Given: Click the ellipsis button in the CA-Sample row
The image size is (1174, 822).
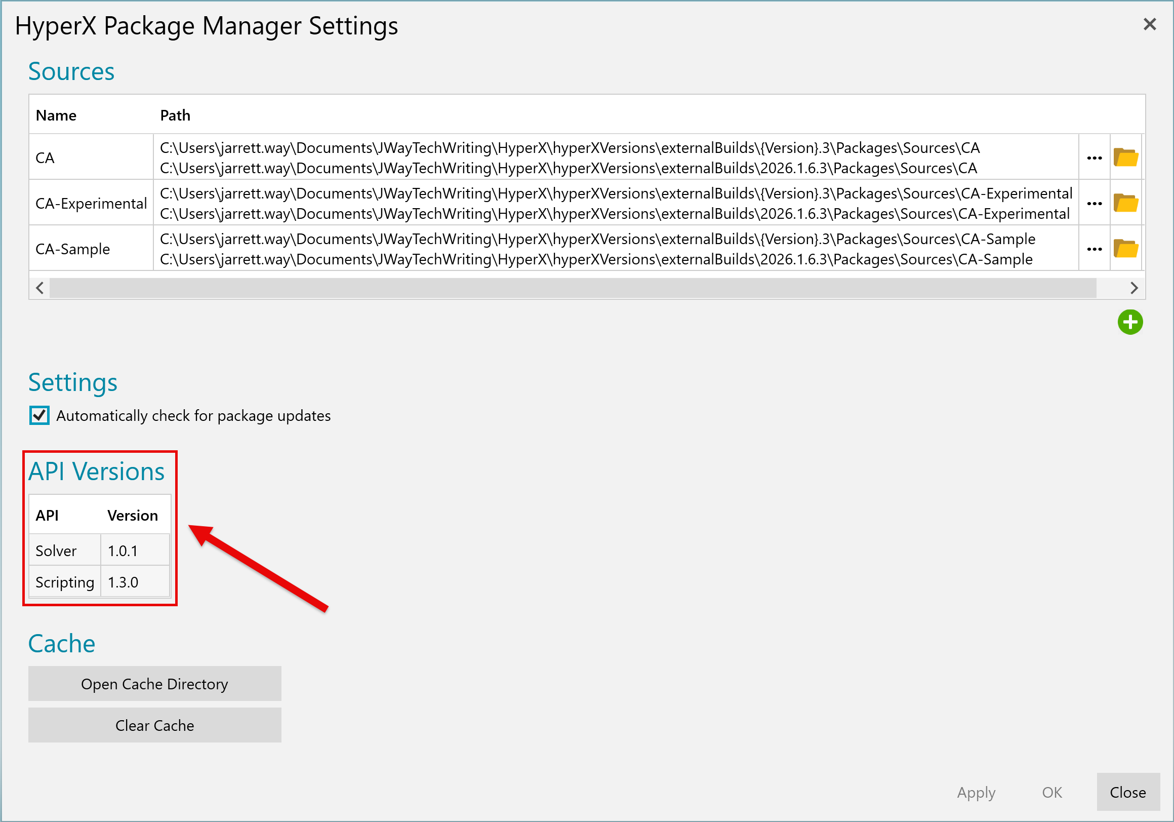Looking at the screenshot, I should click(x=1094, y=249).
